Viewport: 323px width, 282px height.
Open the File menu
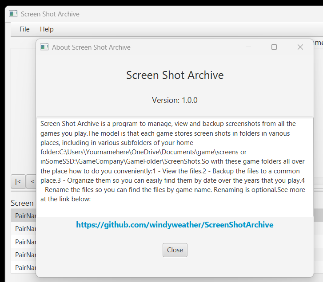click(24, 29)
